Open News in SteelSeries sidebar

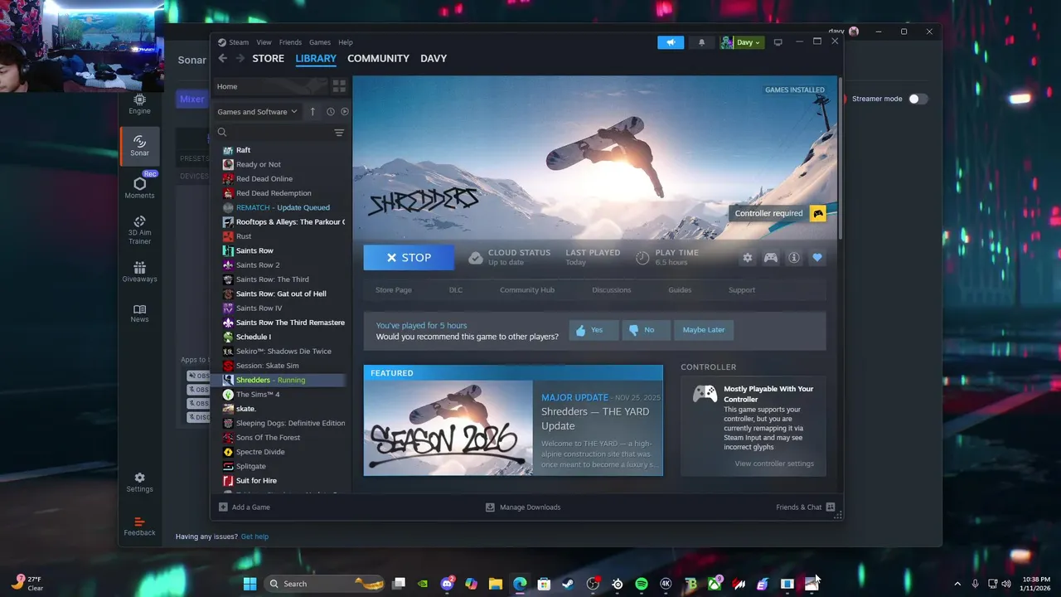[139, 313]
